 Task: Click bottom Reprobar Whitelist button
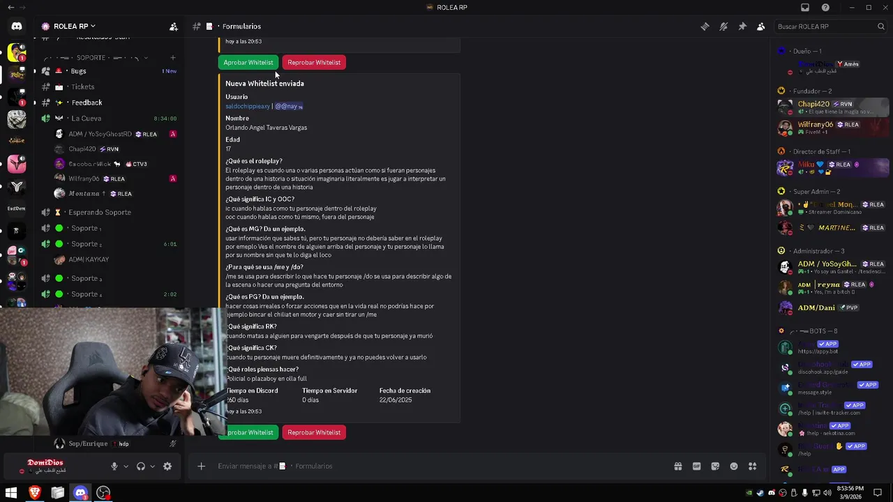tap(314, 432)
